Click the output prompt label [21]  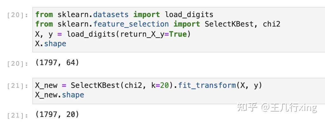pos(17,116)
